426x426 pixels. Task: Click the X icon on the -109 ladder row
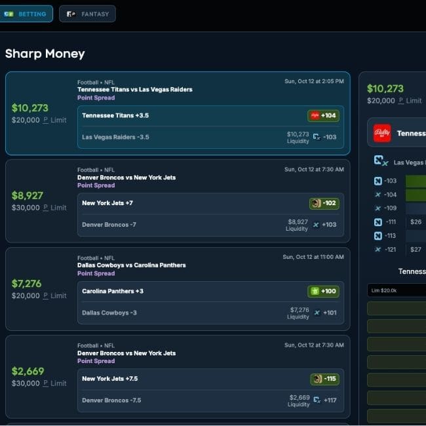[x=378, y=208]
